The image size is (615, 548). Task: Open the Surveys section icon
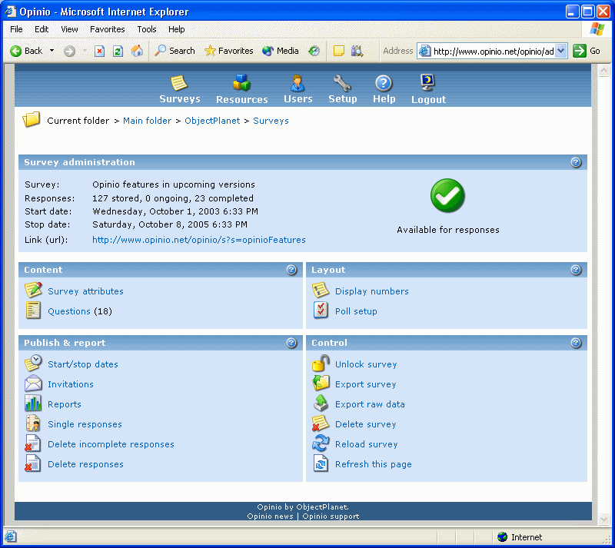179,83
